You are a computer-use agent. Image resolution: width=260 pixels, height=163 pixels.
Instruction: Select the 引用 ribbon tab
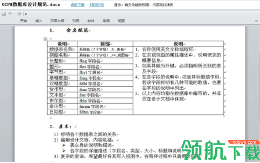(x=76, y=21)
